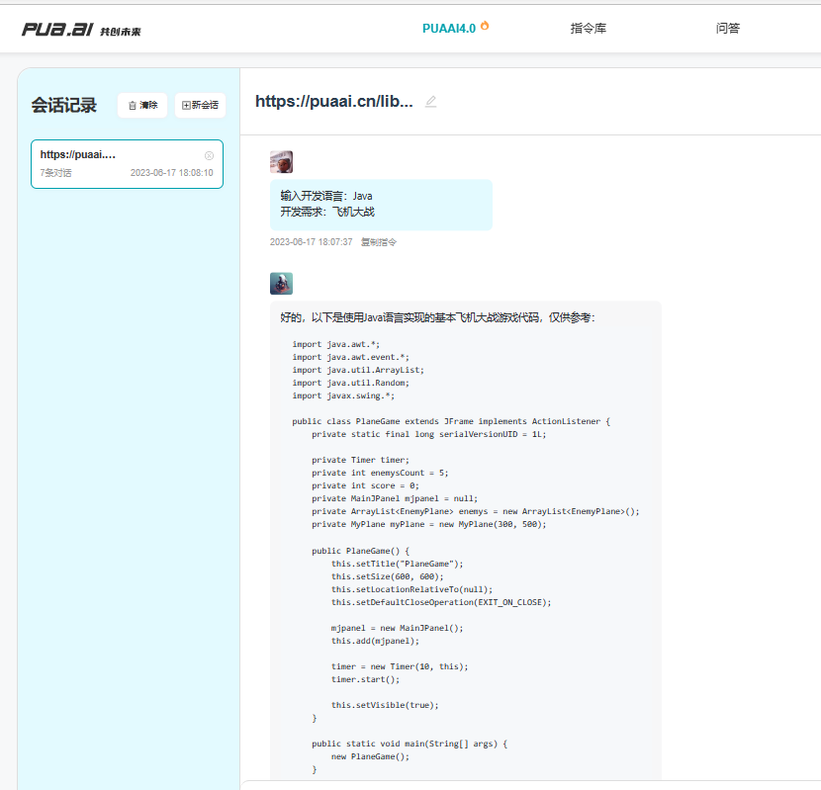Clear all sessions with 清除 button
This screenshot has width=821, height=790.
click(142, 105)
